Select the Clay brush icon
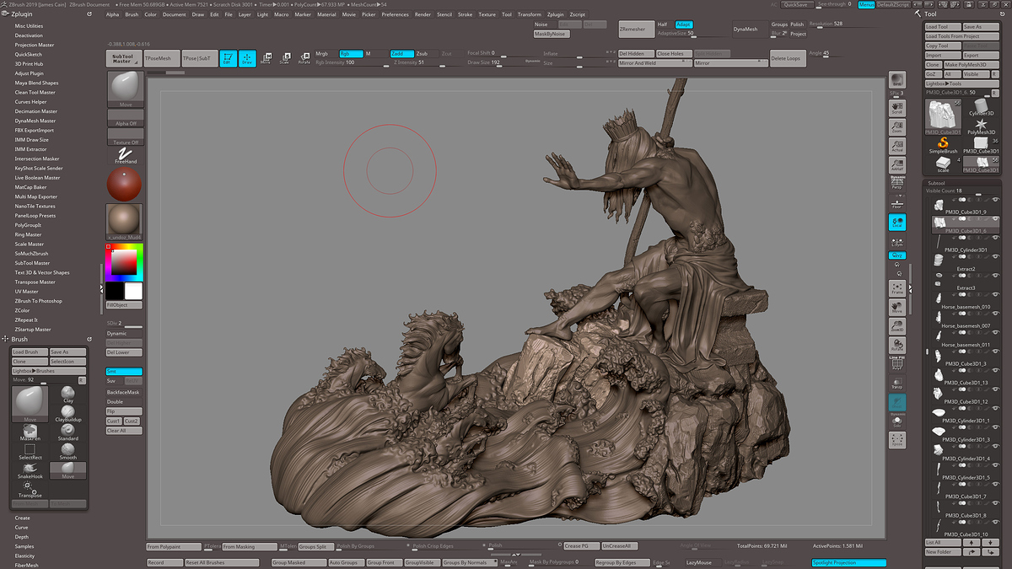The image size is (1012, 569). point(68,395)
